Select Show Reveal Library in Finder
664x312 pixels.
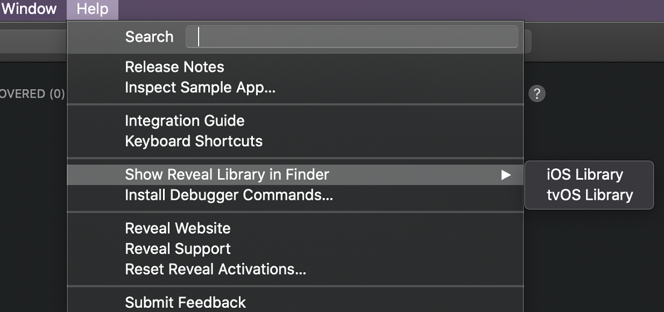click(x=295, y=174)
